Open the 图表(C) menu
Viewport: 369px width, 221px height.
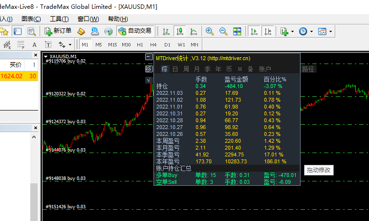point(31,19)
